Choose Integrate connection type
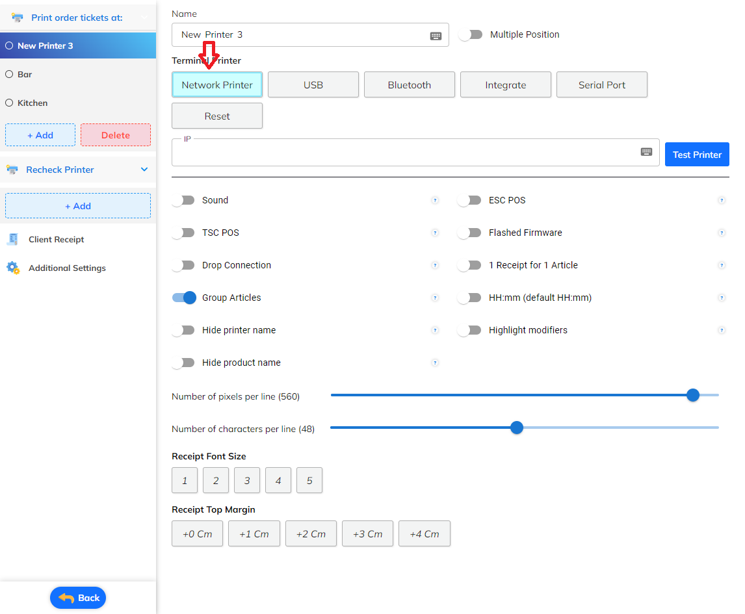745x614 pixels. (506, 85)
